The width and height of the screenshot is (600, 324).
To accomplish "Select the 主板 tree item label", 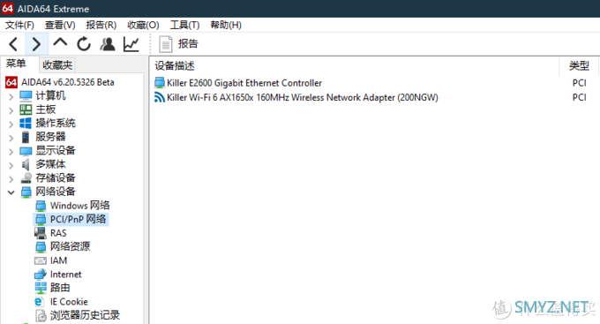I will coord(46,109).
